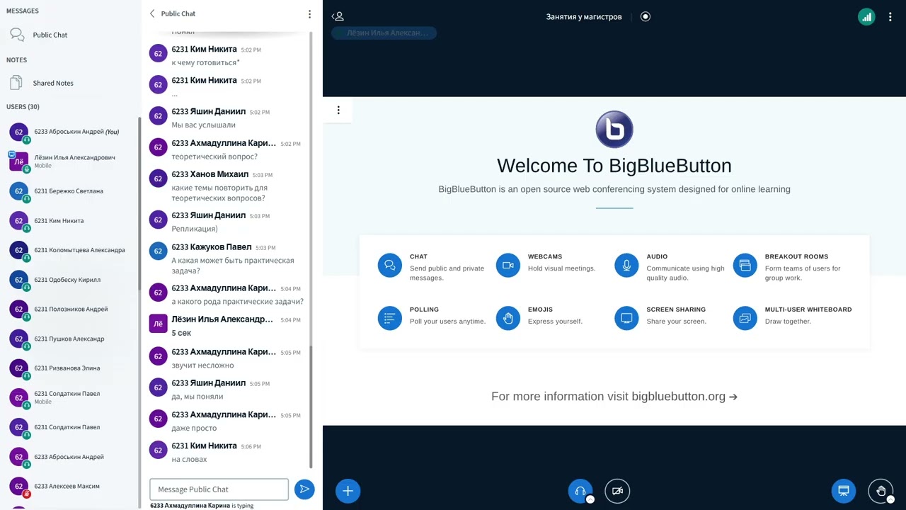Image resolution: width=906 pixels, height=510 pixels.
Task: Click the USERS (30) header
Action: tap(23, 107)
